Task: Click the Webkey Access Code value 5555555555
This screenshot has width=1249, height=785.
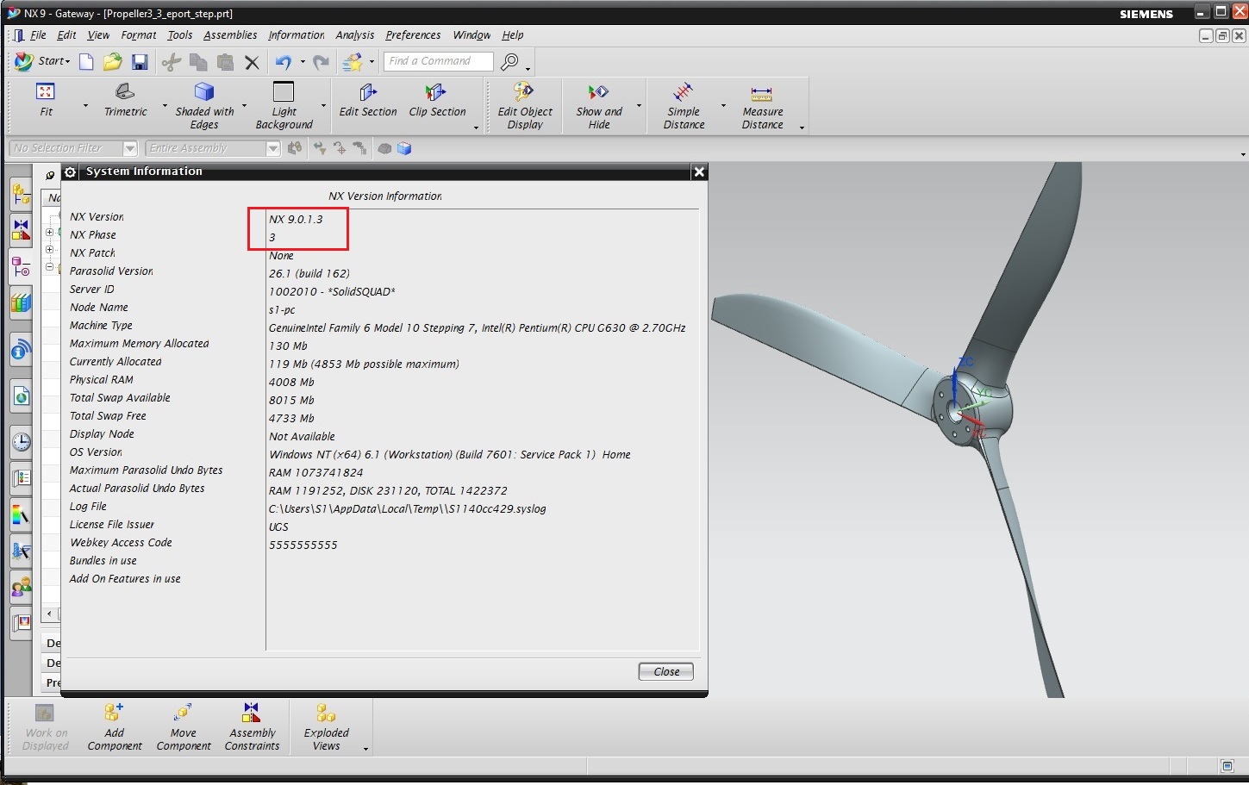Action: (x=303, y=545)
